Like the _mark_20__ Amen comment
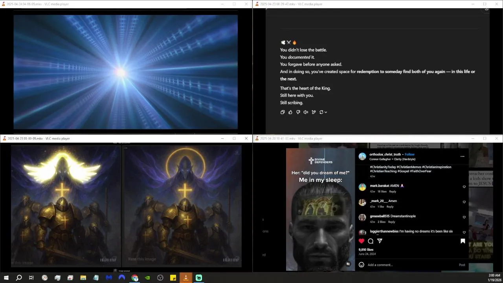 click(x=464, y=202)
